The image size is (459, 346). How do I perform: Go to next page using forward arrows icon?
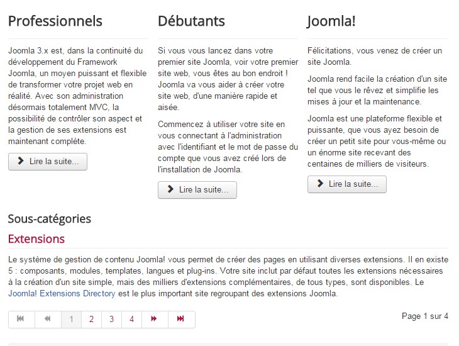tap(155, 319)
